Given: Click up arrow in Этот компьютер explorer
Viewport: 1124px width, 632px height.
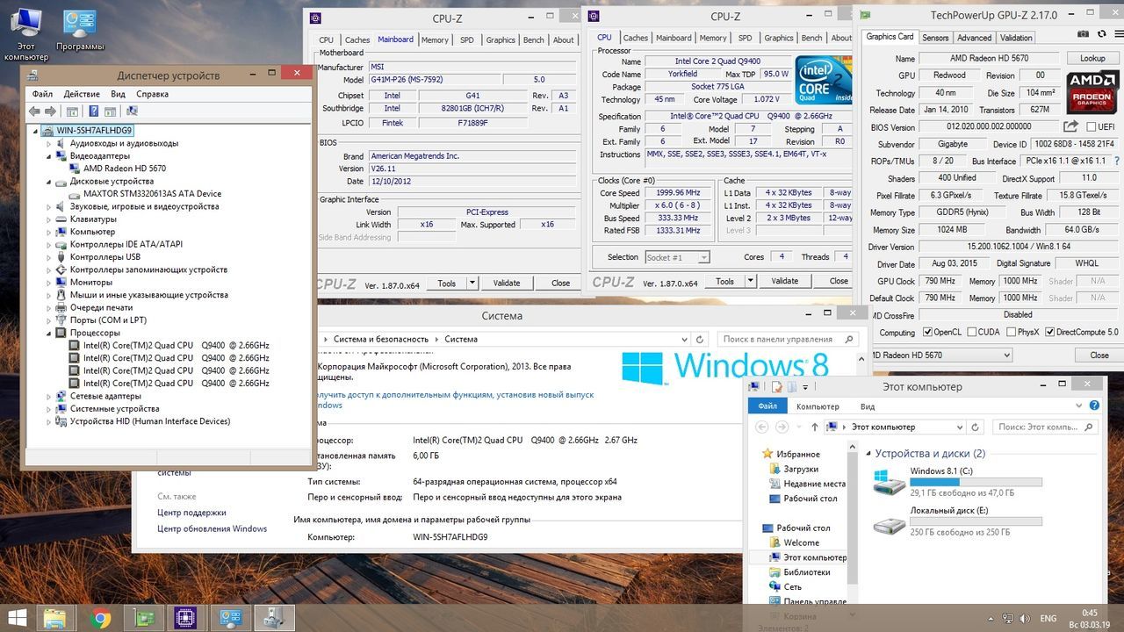Looking at the screenshot, I should pyautogui.click(x=815, y=427).
